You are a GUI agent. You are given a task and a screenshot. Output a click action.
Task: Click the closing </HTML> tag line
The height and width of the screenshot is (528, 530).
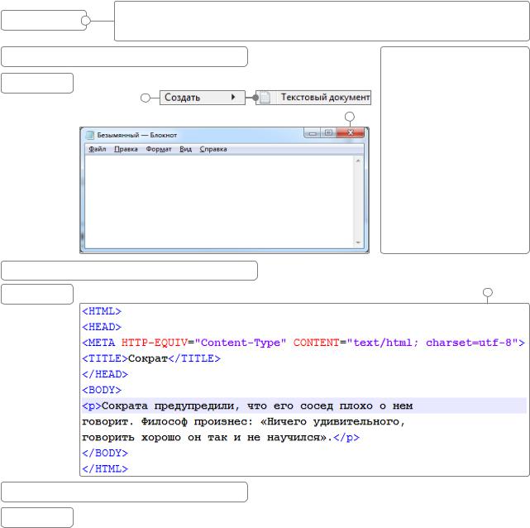tap(105, 469)
